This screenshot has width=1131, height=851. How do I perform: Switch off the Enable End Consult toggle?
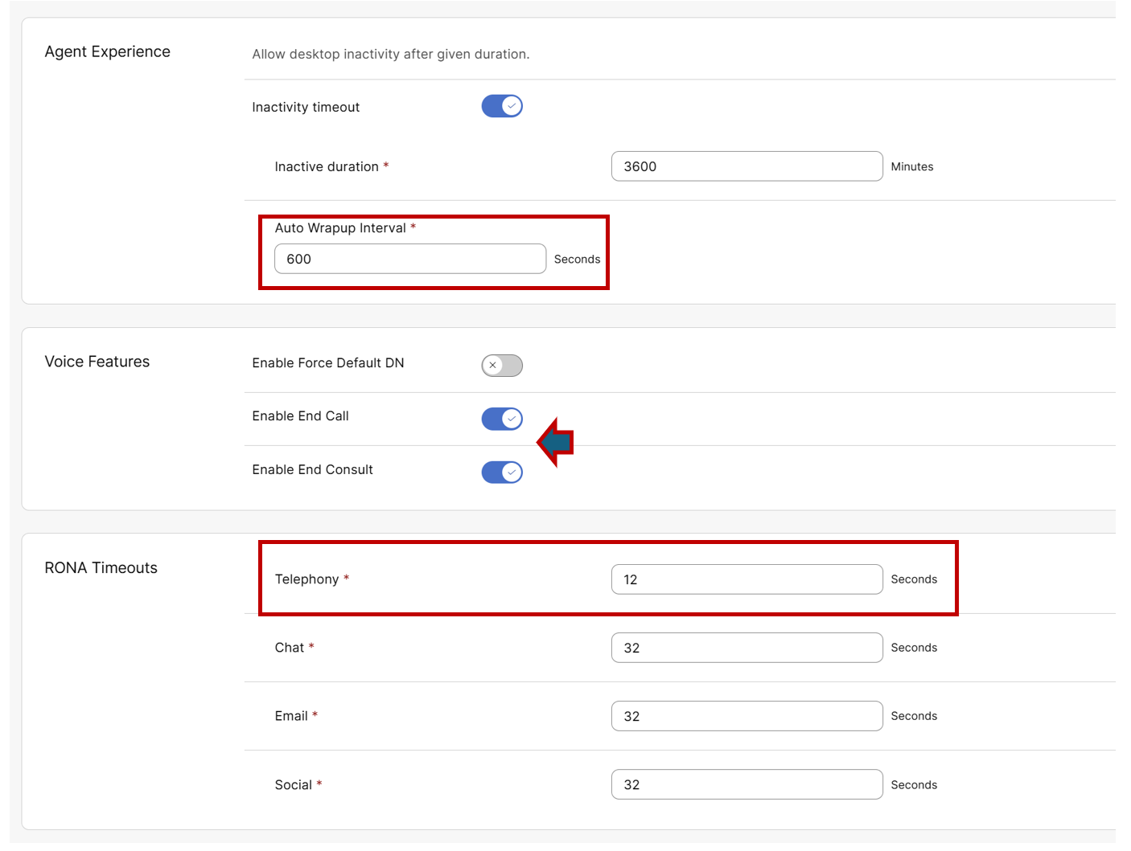coord(502,473)
